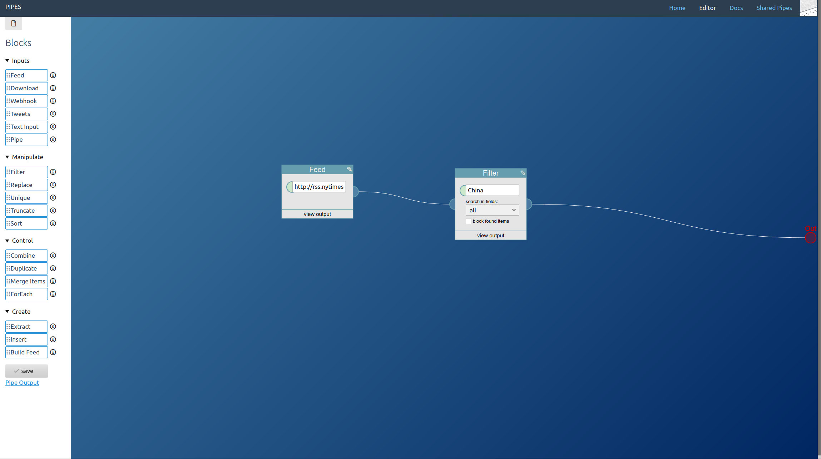
Task: Click the China filter text field
Action: (493, 190)
